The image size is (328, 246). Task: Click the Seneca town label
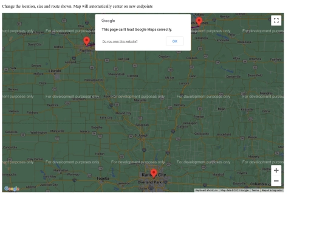click(84, 131)
